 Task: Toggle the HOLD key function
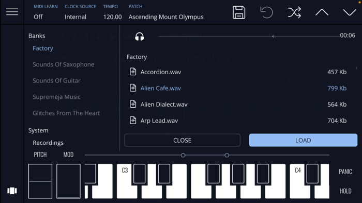click(345, 191)
